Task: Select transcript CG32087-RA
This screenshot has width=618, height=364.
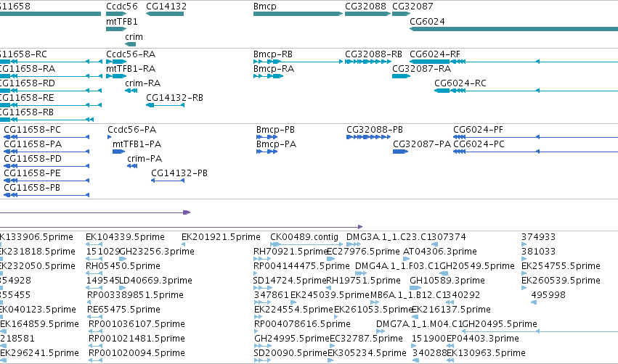Action: pyautogui.click(x=422, y=69)
